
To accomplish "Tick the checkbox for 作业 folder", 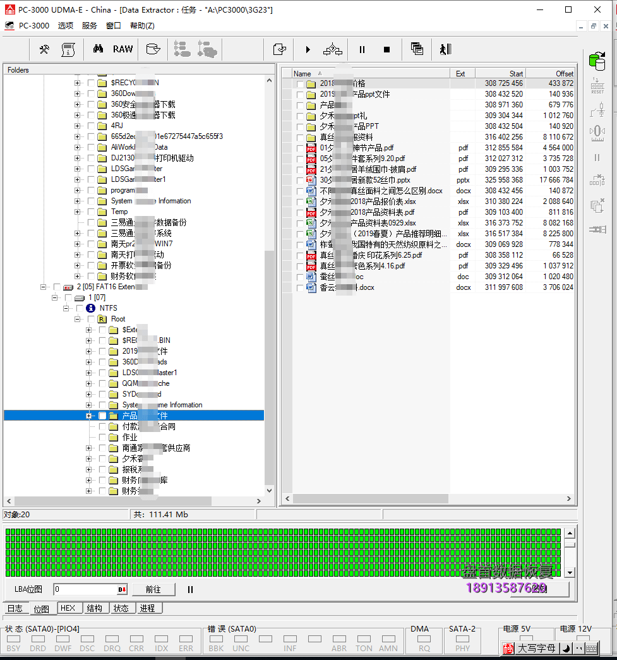I will [102, 437].
